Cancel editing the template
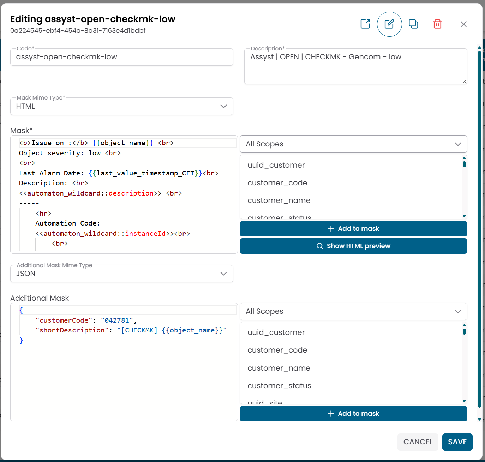This screenshot has width=485, height=462. click(418, 442)
